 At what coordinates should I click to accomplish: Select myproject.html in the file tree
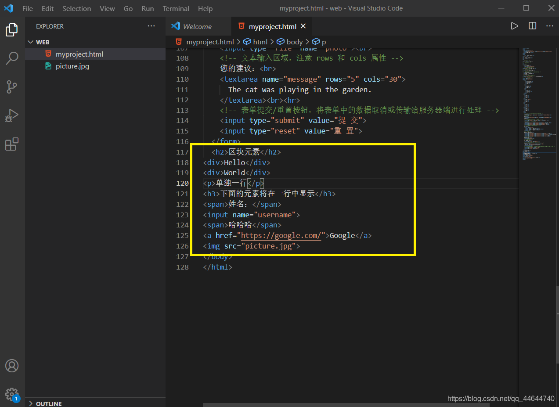click(95, 54)
